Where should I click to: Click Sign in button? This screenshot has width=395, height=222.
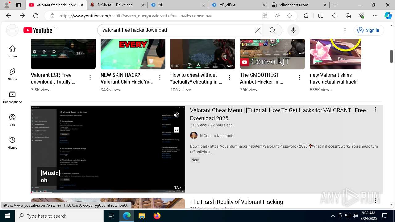[x=368, y=30]
